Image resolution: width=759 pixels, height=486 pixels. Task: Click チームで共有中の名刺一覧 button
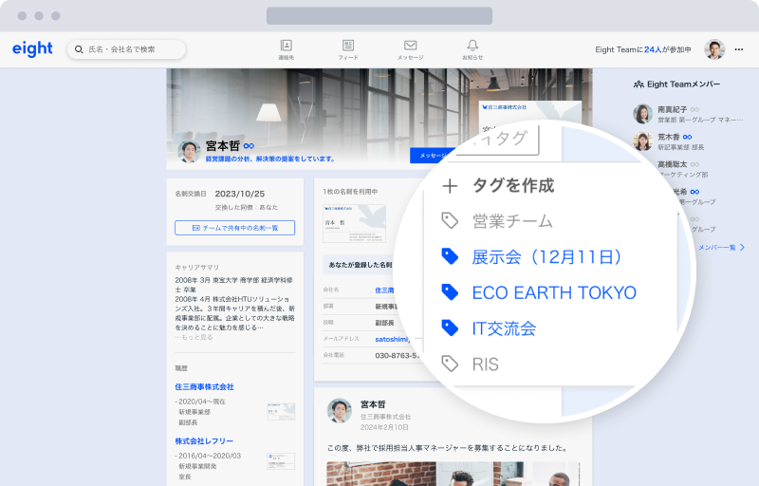coord(234,228)
